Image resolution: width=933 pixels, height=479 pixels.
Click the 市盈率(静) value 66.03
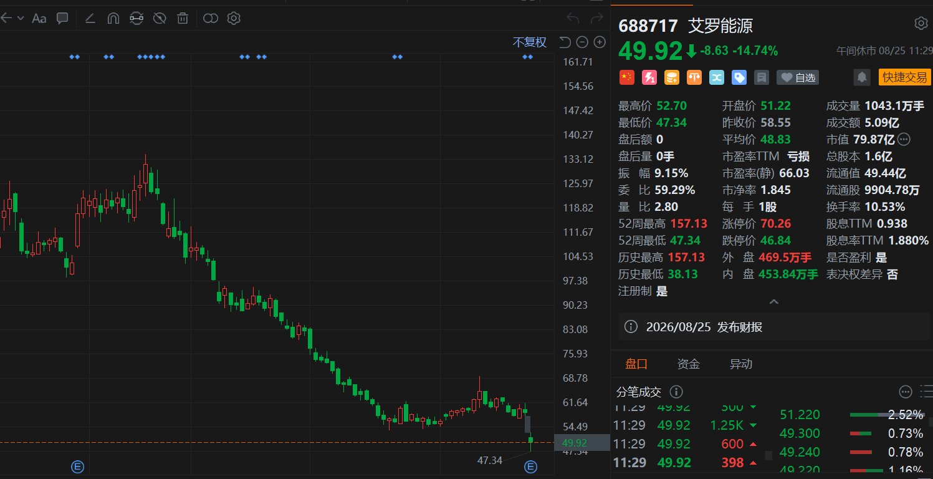click(x=795, y=173)
